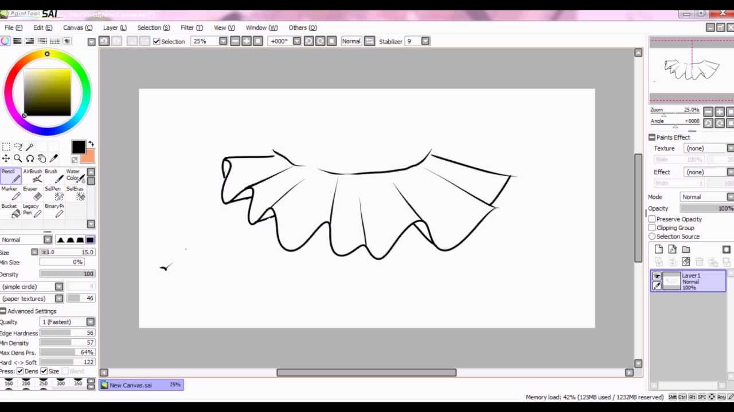
Task: Open the Quality dropdown
Action: pos(90,322)
